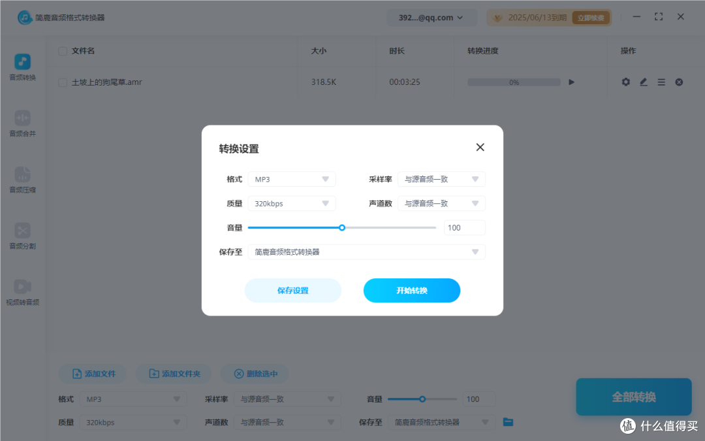This screenshot has height=441, width=705.
Task: Open the bottom bar 保存至 dropdown
Action: click(441, 422)
